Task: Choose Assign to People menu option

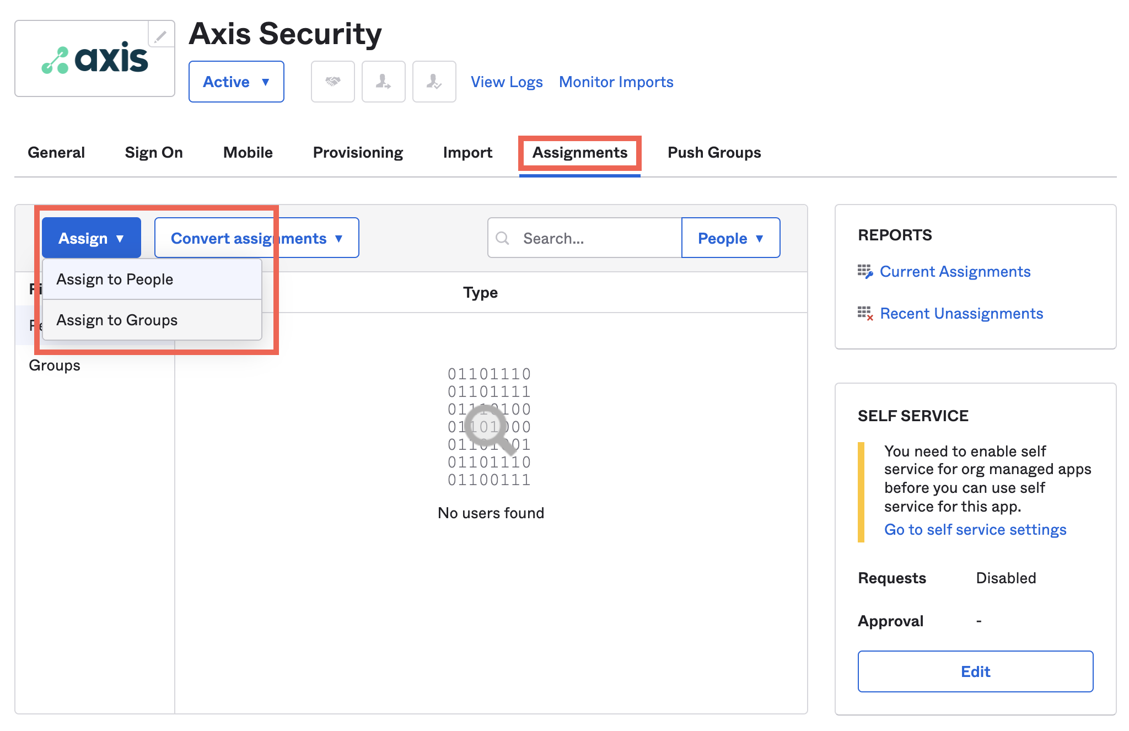Action: click(152, 279)
